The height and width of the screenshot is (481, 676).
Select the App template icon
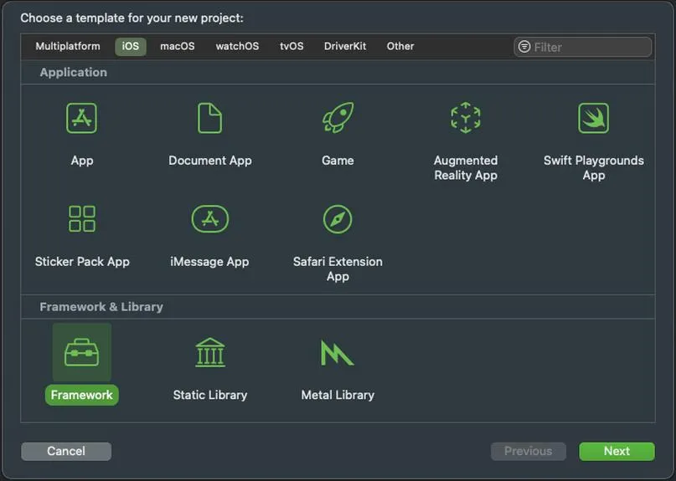coord(81,118)
